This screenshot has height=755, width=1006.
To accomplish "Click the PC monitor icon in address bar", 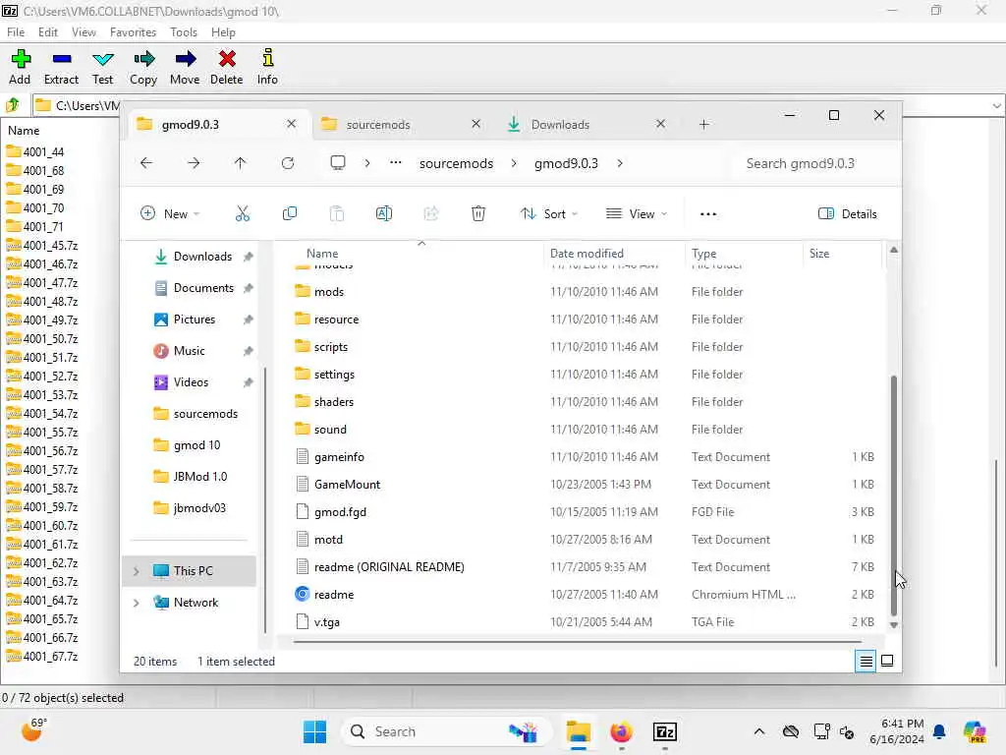I will pyautogui.click(x=338, y=163).
